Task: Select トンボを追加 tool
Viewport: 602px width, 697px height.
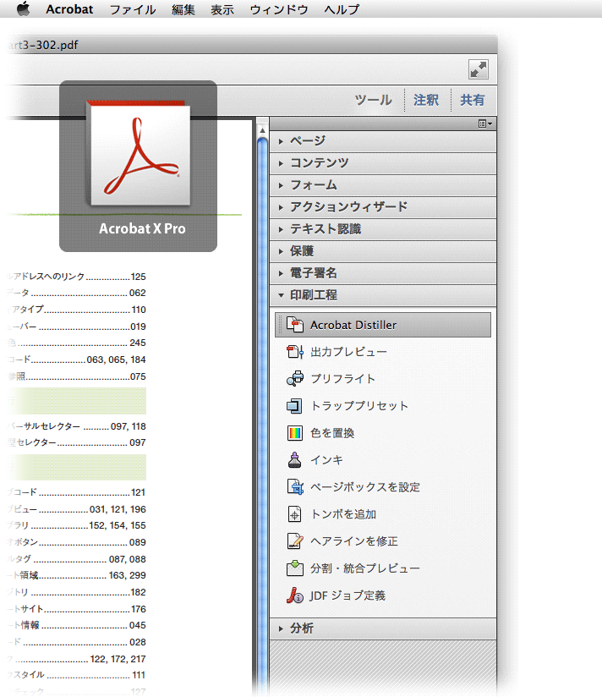Action: coord(331,514)
